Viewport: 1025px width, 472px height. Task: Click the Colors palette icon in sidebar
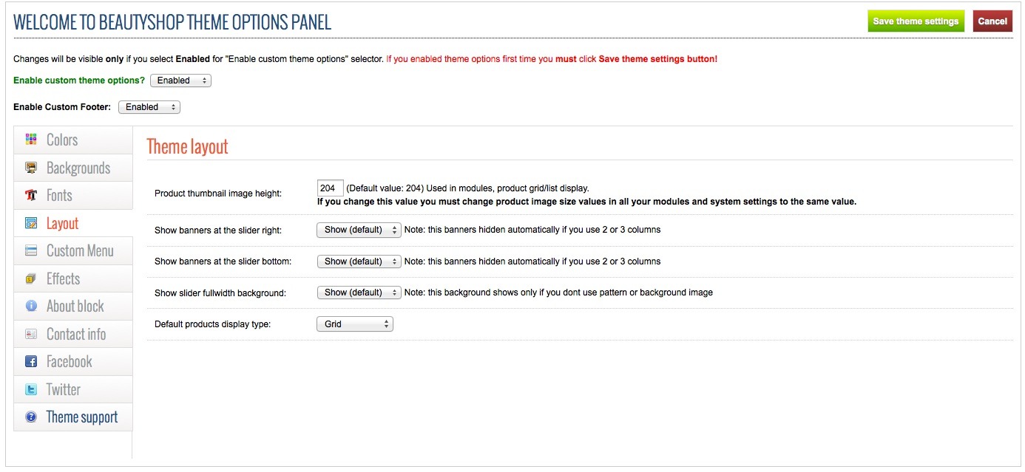coord(31,140)
